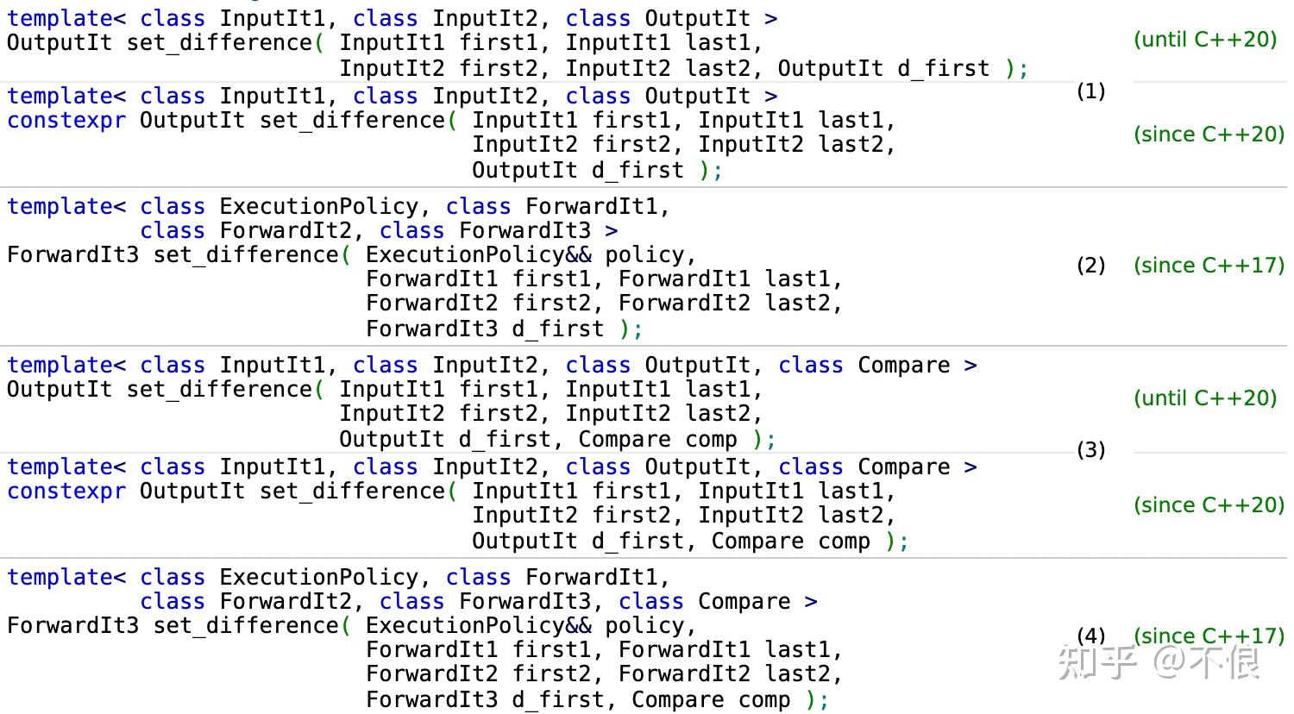Viewport: 1294px width, 714px height.
Task: Select the "(until C++20)" note beside overload (3)
Action: (x=1205, y=398)
